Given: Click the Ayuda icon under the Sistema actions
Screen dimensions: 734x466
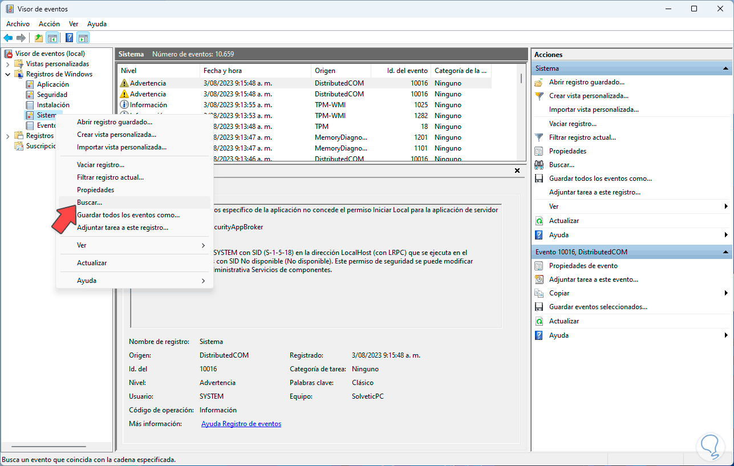Looking at the screenshot, I should click(x=539, y=235).
